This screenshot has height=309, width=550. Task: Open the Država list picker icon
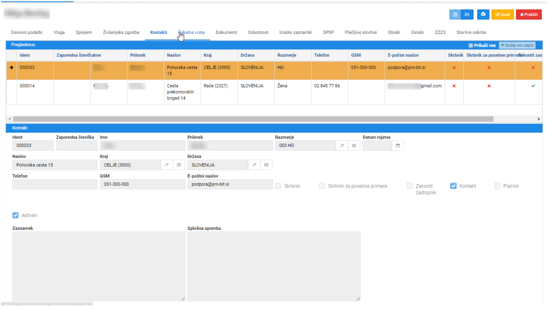[266, 165]
